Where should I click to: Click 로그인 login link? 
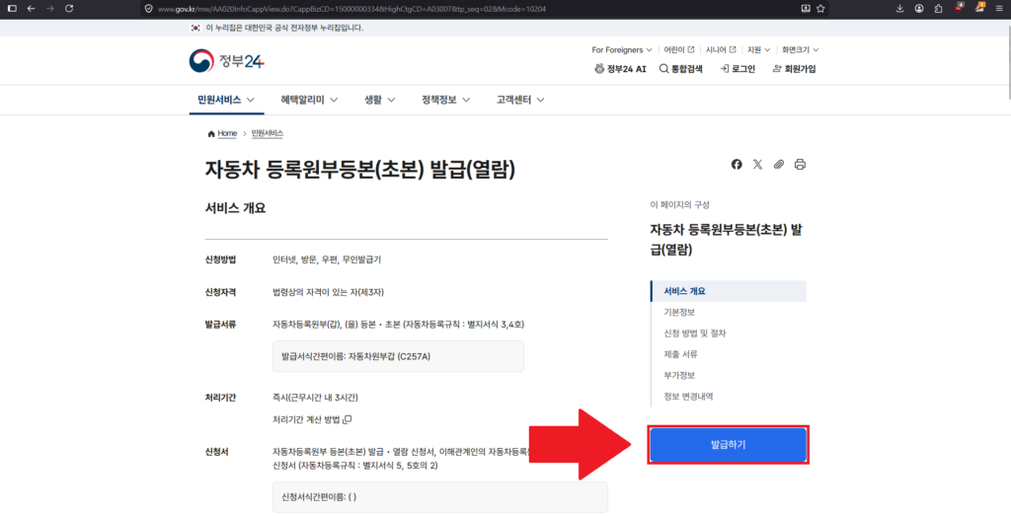tap(738, 69)
